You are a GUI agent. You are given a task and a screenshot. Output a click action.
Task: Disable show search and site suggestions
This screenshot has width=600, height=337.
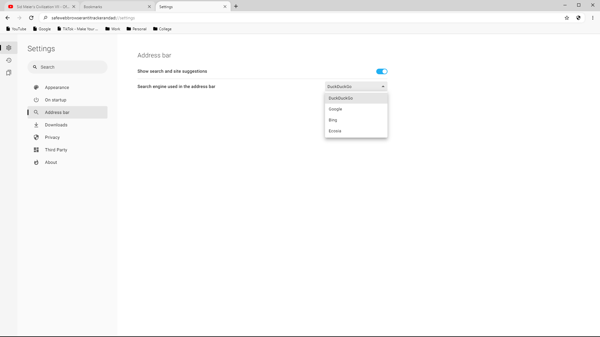coord(382,71)
